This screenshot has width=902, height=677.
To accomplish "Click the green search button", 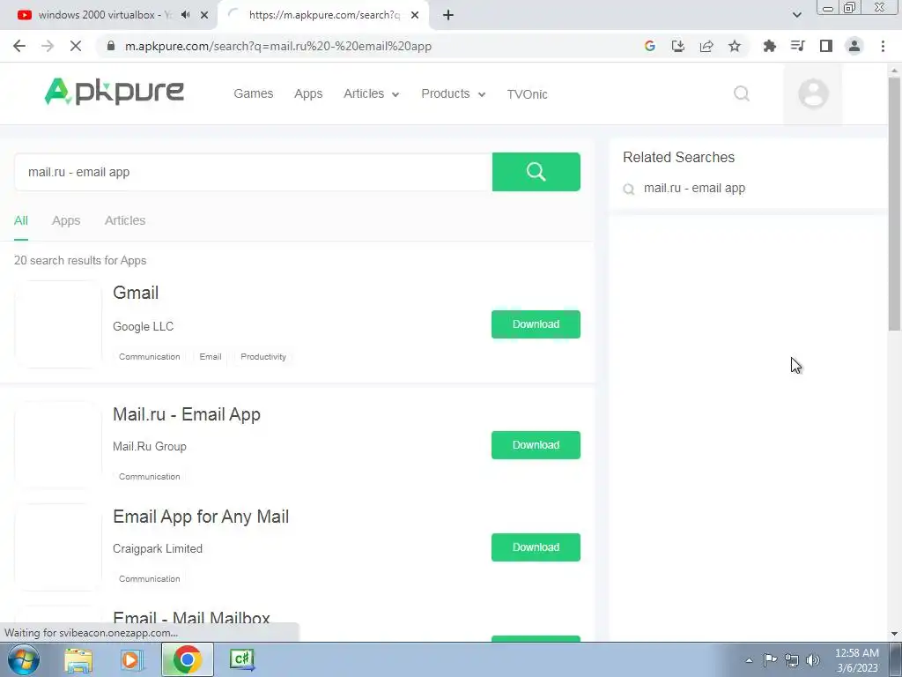I will (536, 172).
